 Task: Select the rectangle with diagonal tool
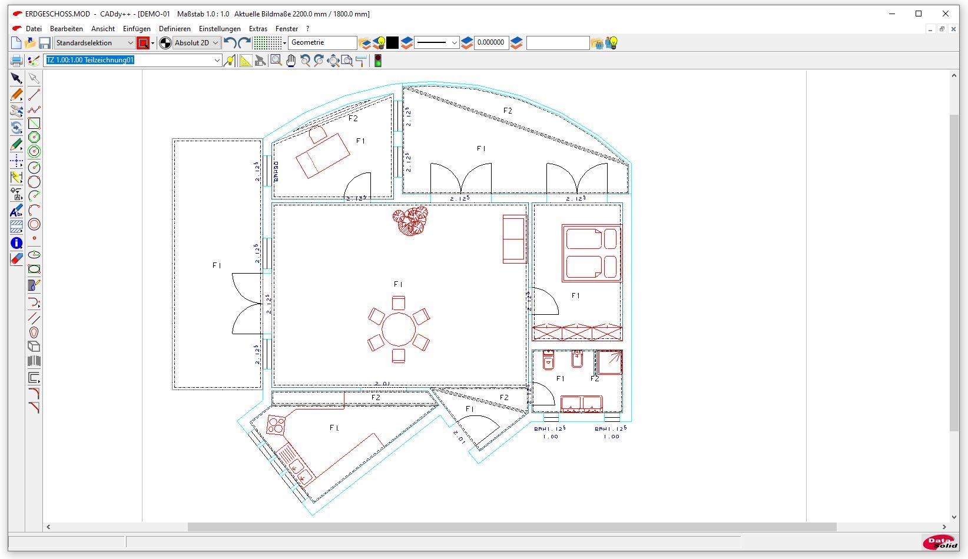pos(34,124)
